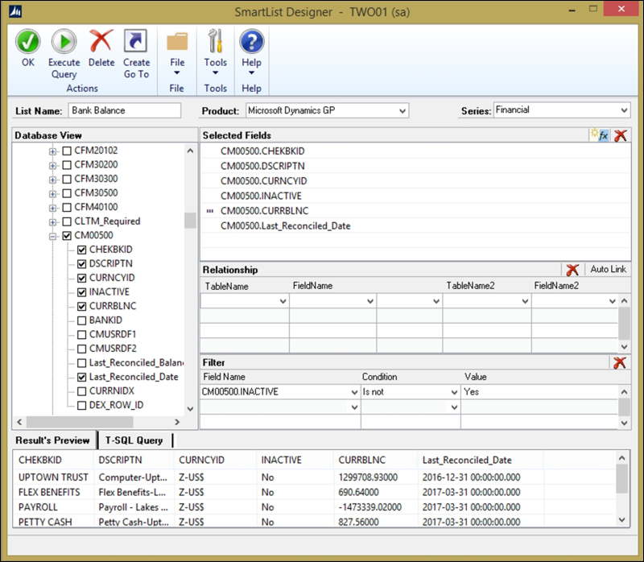Image resolution: width=644 pixels, height=562 pixels.
Task: Open the File folder icon menu
Action: point(177,42)
